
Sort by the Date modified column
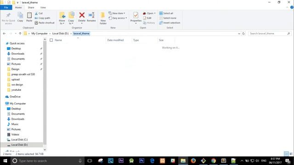tap(115, 40)
